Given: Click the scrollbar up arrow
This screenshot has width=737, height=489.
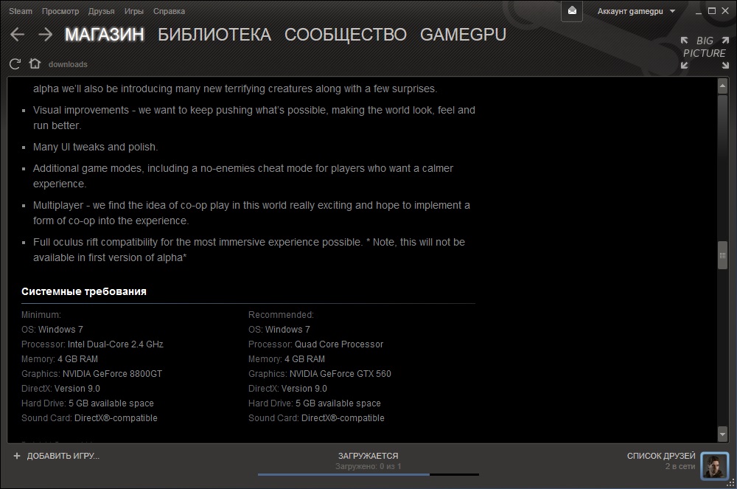Looking at the screenshot, I should tap(723, 86).
